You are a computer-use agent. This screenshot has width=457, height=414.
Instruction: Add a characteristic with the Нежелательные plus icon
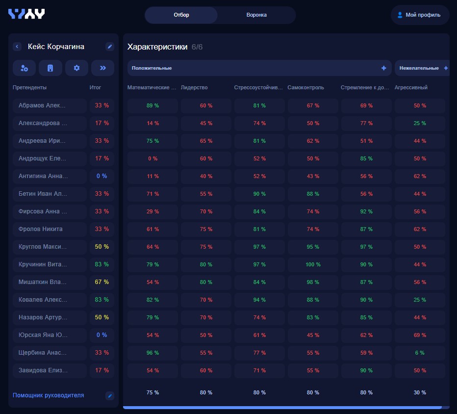point(446,68)
